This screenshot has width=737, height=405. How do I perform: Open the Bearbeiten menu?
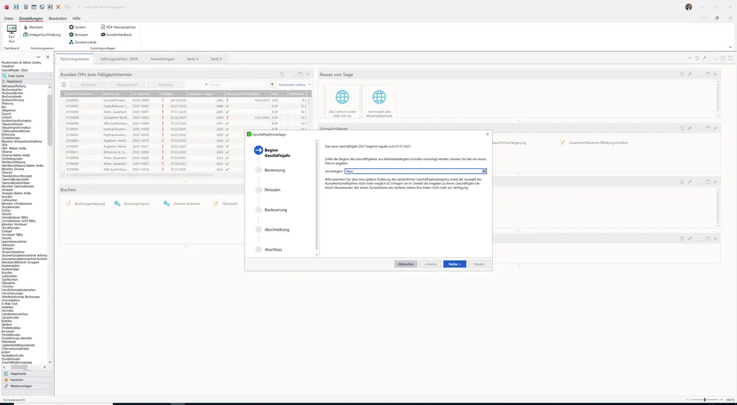point(58,18)
